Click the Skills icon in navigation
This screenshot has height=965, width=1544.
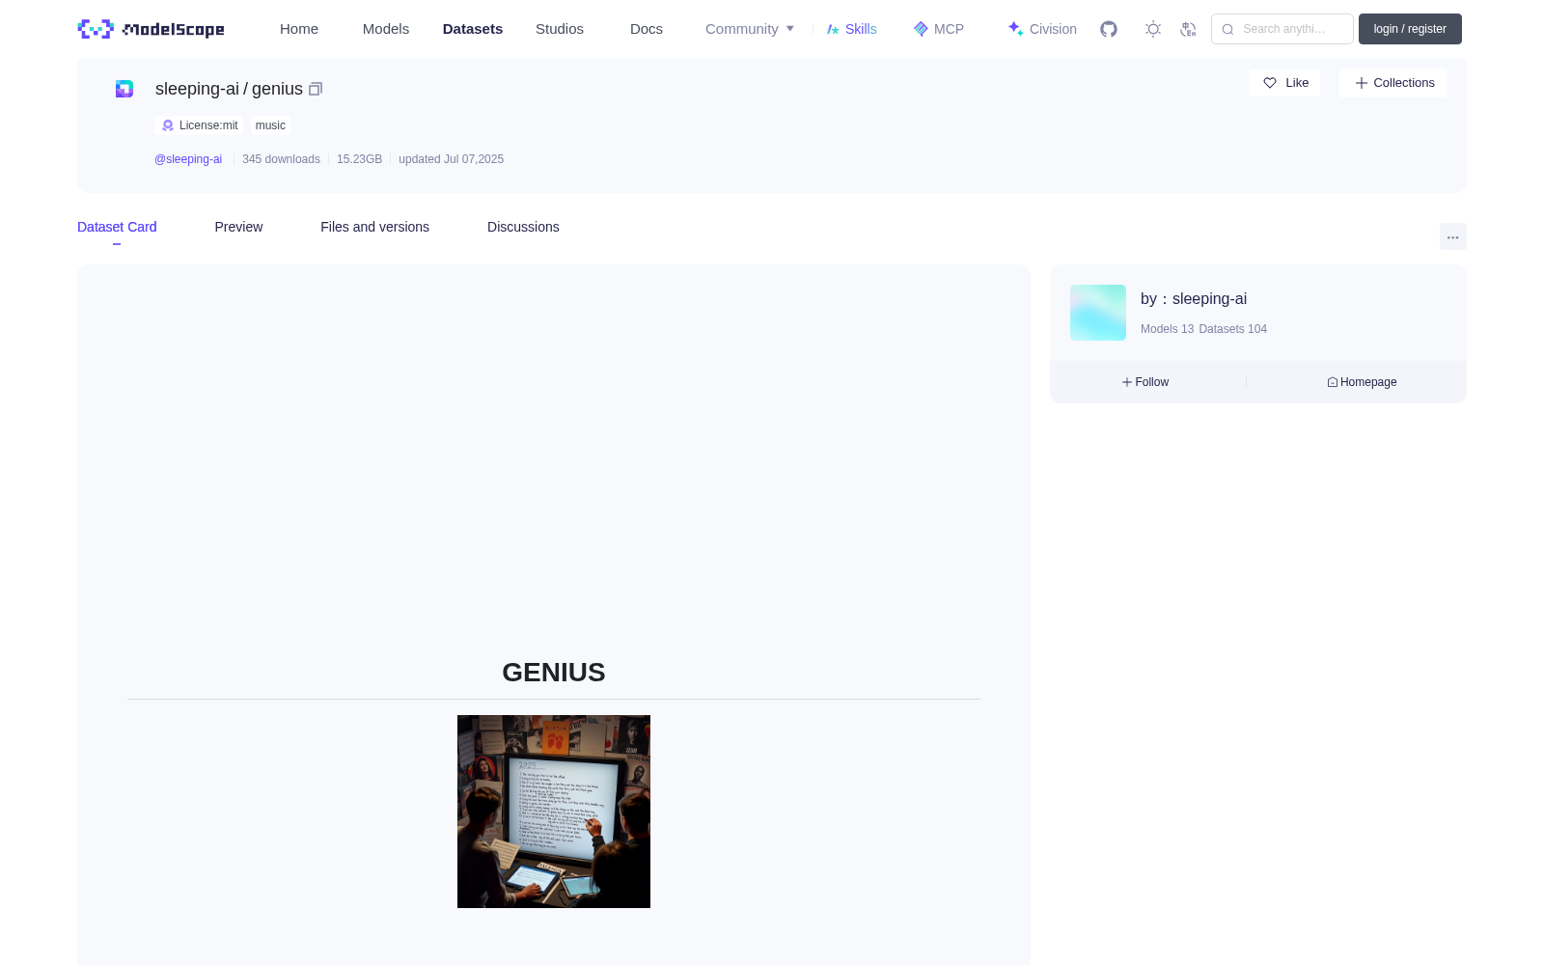(x=833, y=29)
